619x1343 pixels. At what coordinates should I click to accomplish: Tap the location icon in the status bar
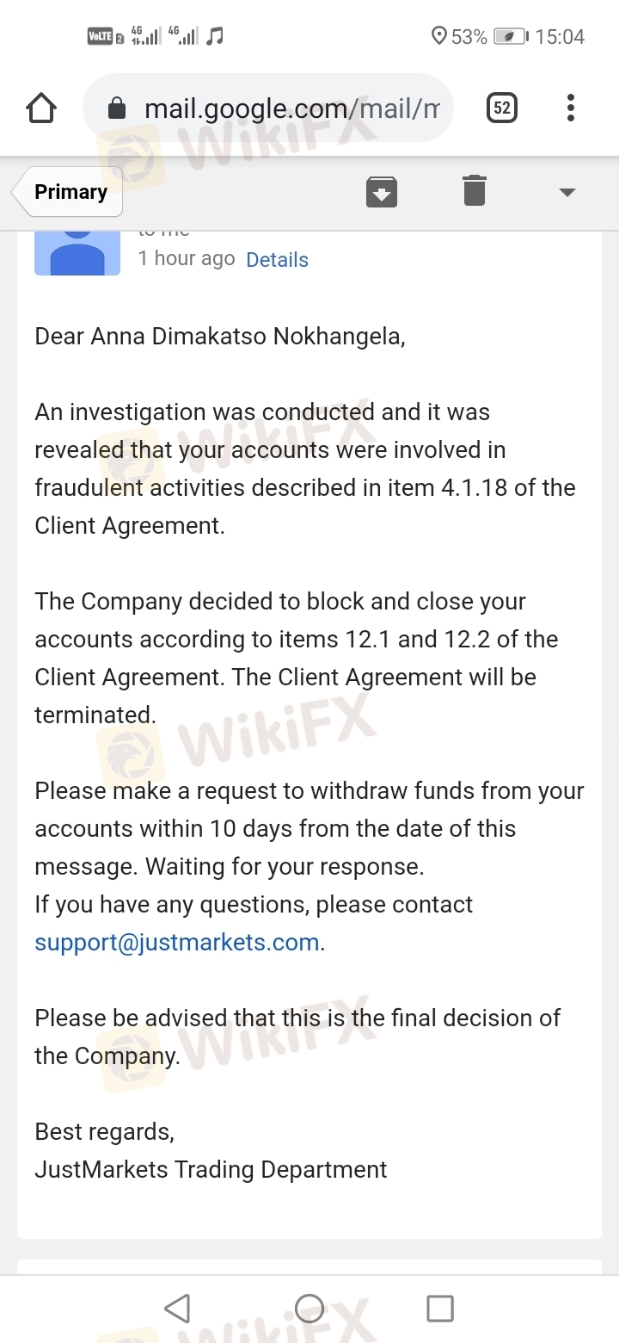pos(439,36)
